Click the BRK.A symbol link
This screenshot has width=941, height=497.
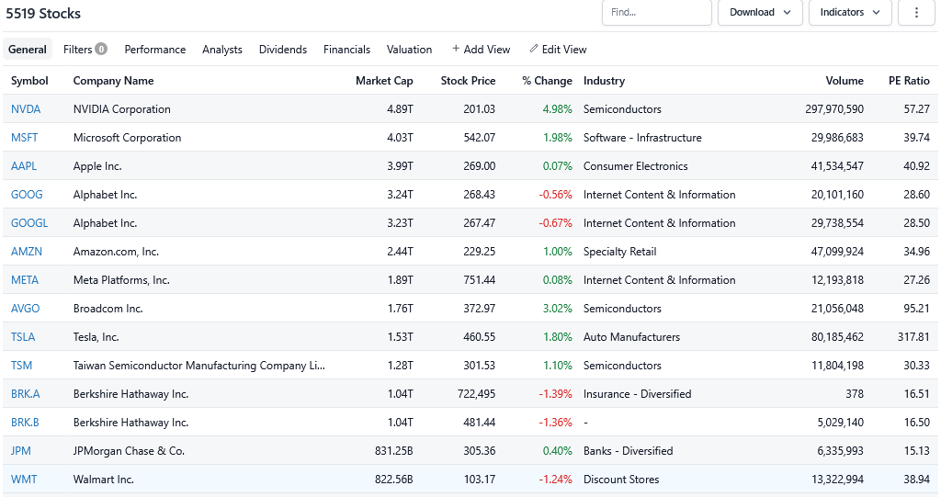[26, 394]
